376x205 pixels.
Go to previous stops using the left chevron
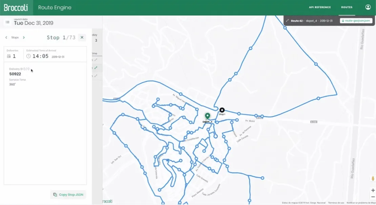[x=6, y=38]
